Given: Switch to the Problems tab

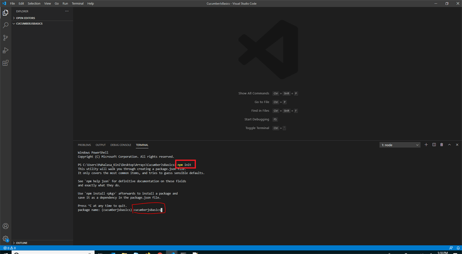Looking at the screenshot, I should coord(84,145).
